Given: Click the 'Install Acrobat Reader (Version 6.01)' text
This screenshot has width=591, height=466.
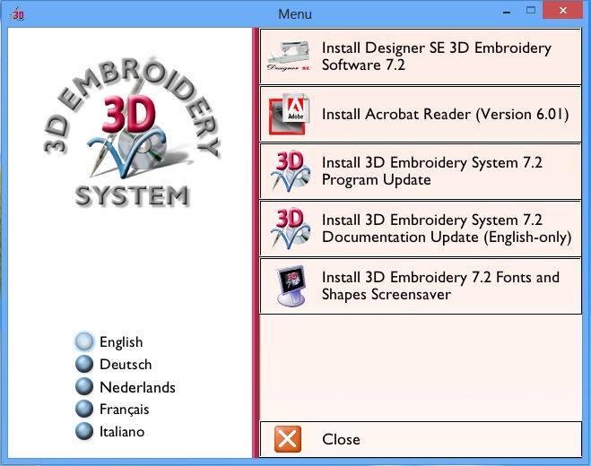Looking at the screenshot, I should (445, 114).
